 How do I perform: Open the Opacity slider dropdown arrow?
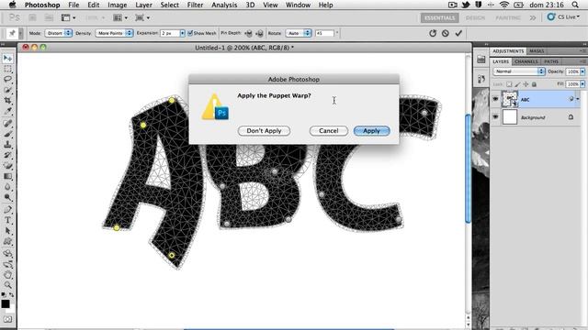click(582, 71)
